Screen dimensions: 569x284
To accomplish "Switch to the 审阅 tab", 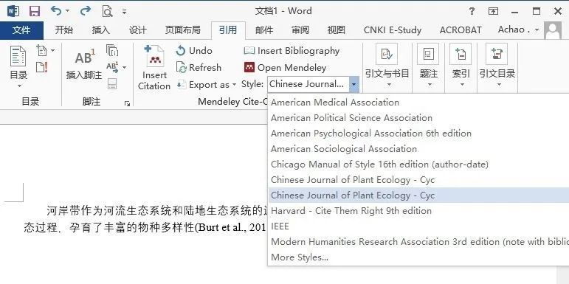I will click(x=300, y=30).
